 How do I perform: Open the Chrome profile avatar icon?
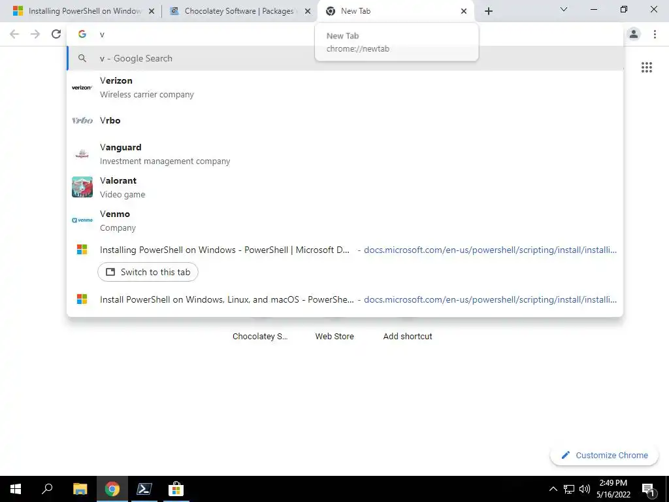634,34
